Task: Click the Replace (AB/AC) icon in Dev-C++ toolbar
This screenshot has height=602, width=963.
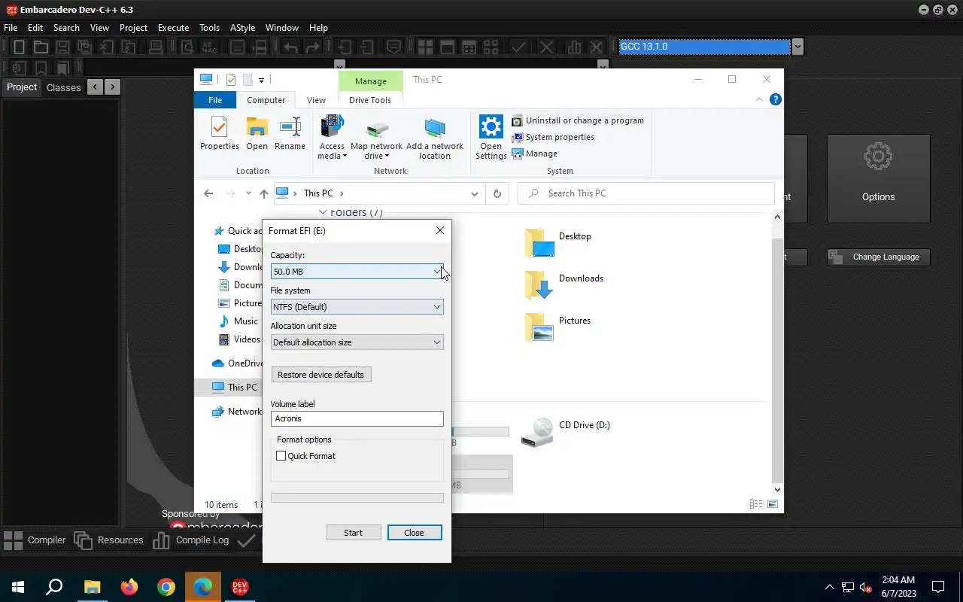Action: [x=208, y=47]
